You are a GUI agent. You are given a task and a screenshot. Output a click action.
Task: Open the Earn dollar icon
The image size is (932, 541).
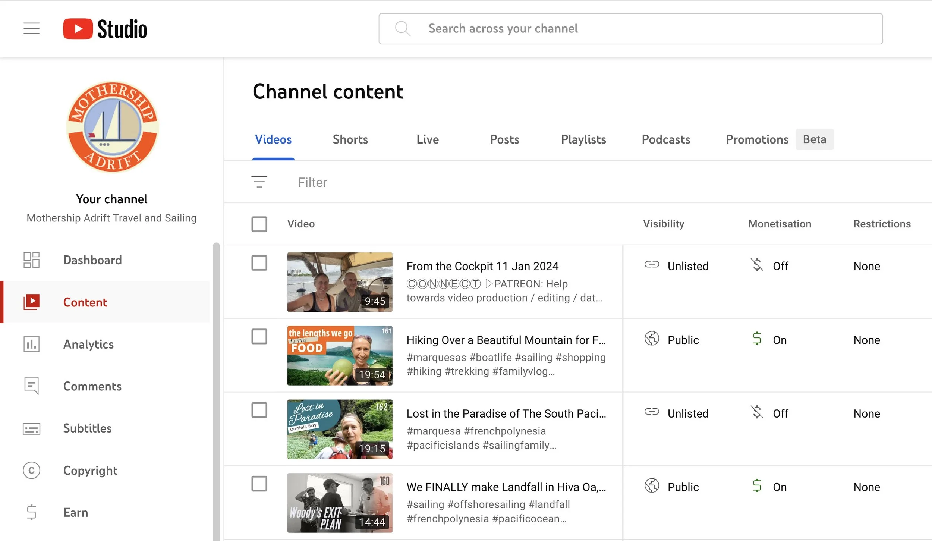[x=31, y=512]
